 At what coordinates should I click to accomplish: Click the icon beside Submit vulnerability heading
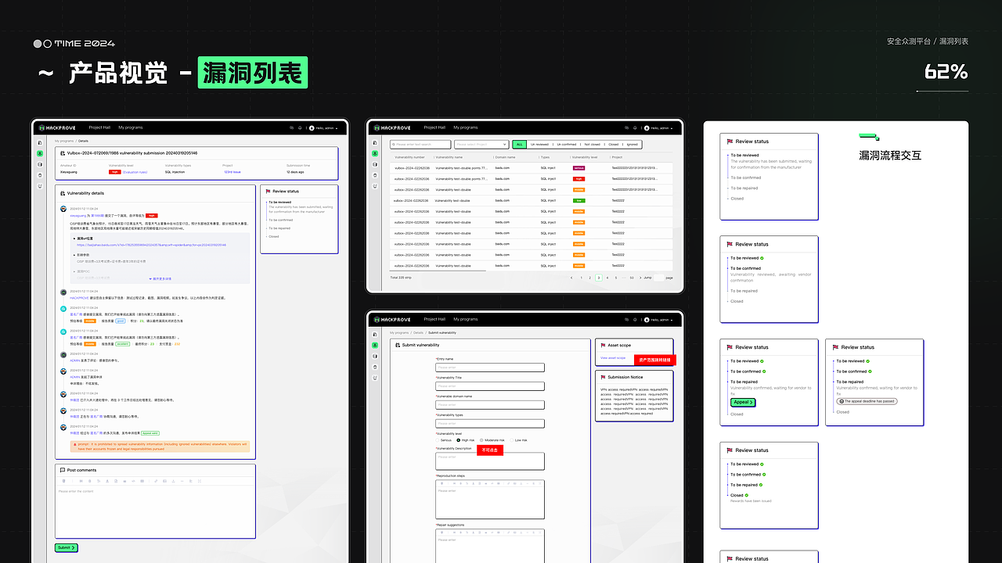click(398, 345)
